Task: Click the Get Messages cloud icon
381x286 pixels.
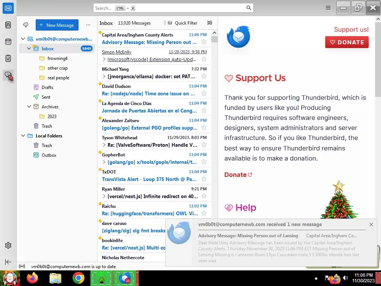Action: [26, 25]
